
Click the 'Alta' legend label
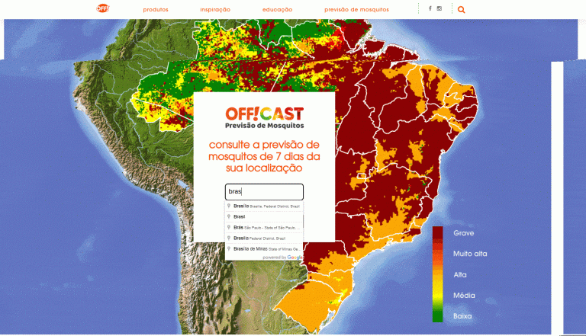(459, 275)
